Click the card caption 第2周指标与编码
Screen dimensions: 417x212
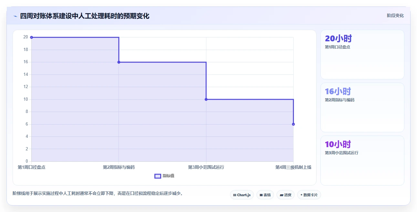click(x=339, y=100)
